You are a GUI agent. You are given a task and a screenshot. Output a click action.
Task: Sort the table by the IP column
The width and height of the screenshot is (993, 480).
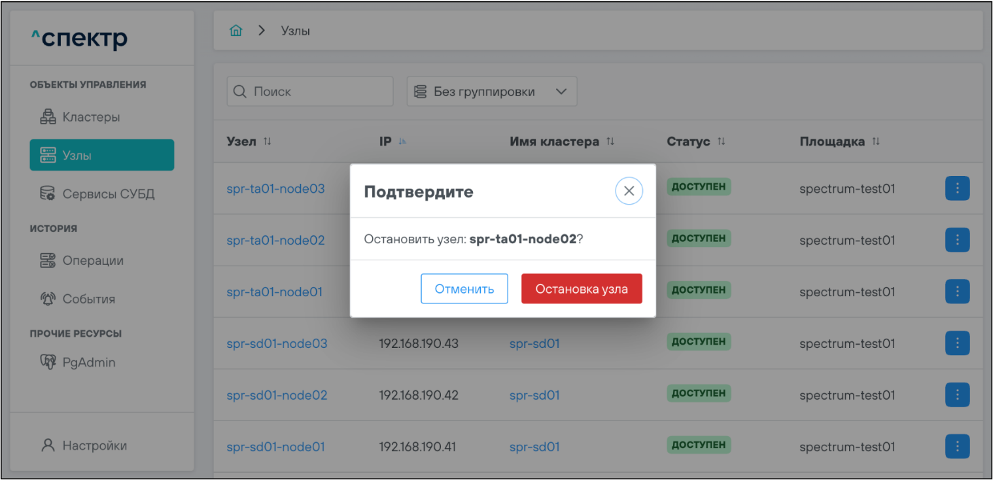pyautogui.click(x=402, y=142)
